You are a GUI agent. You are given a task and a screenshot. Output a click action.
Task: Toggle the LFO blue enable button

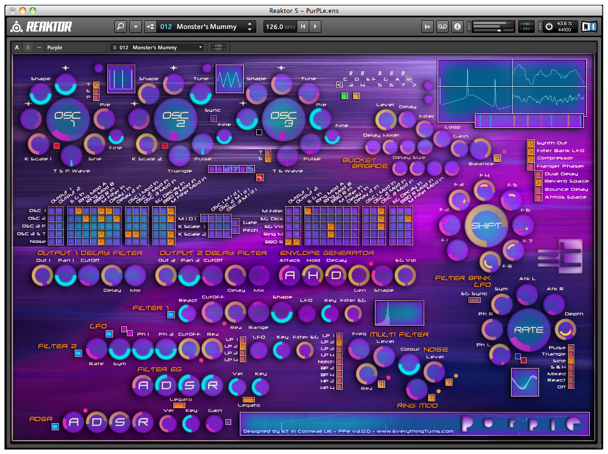pyautogui.click(x=109, y=334)
